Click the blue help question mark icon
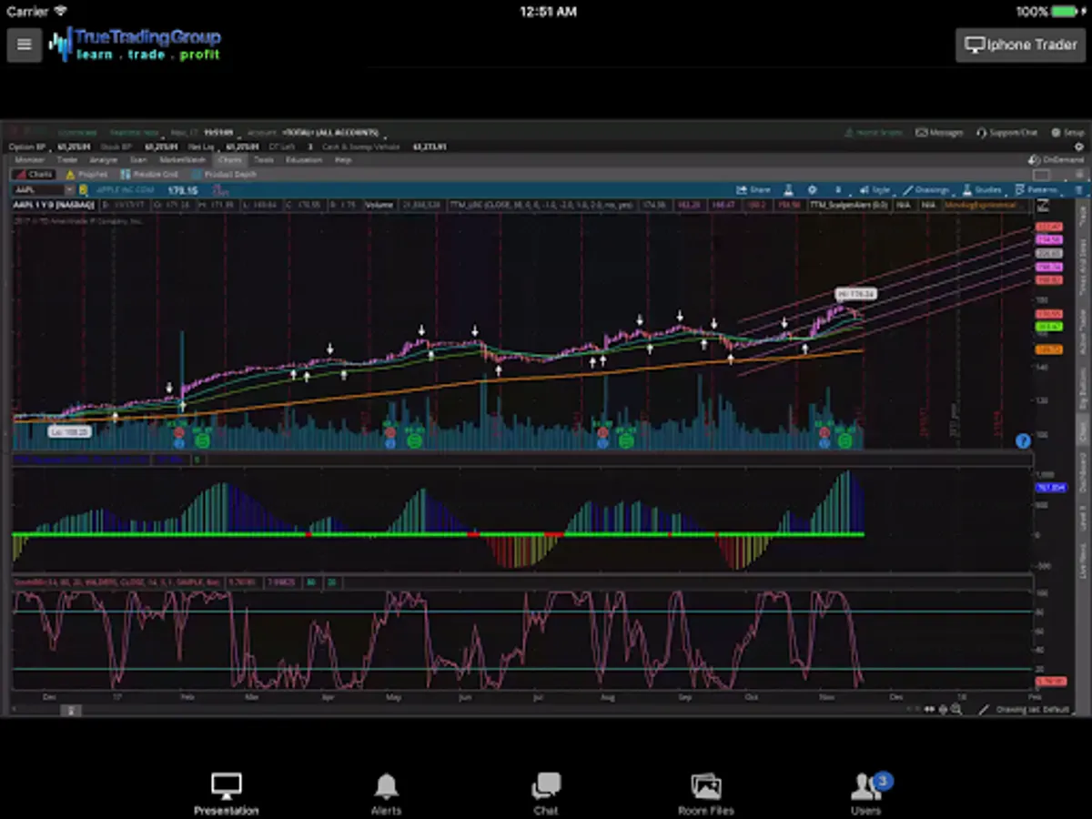Viewport: 1092px width, 819px height. (x=1023, y=440)
